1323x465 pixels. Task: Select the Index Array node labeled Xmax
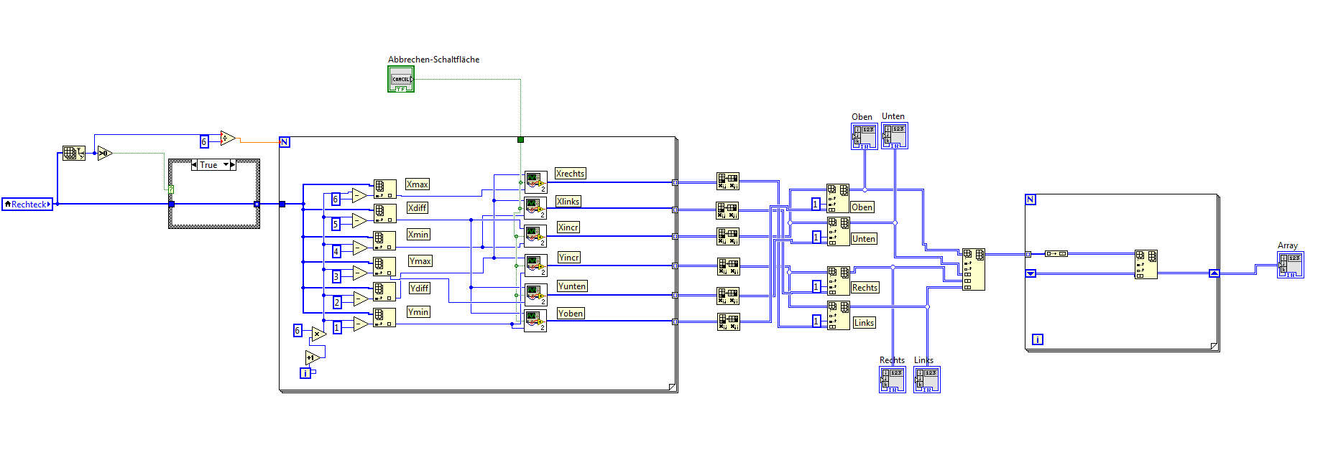(x=384, y=189)
